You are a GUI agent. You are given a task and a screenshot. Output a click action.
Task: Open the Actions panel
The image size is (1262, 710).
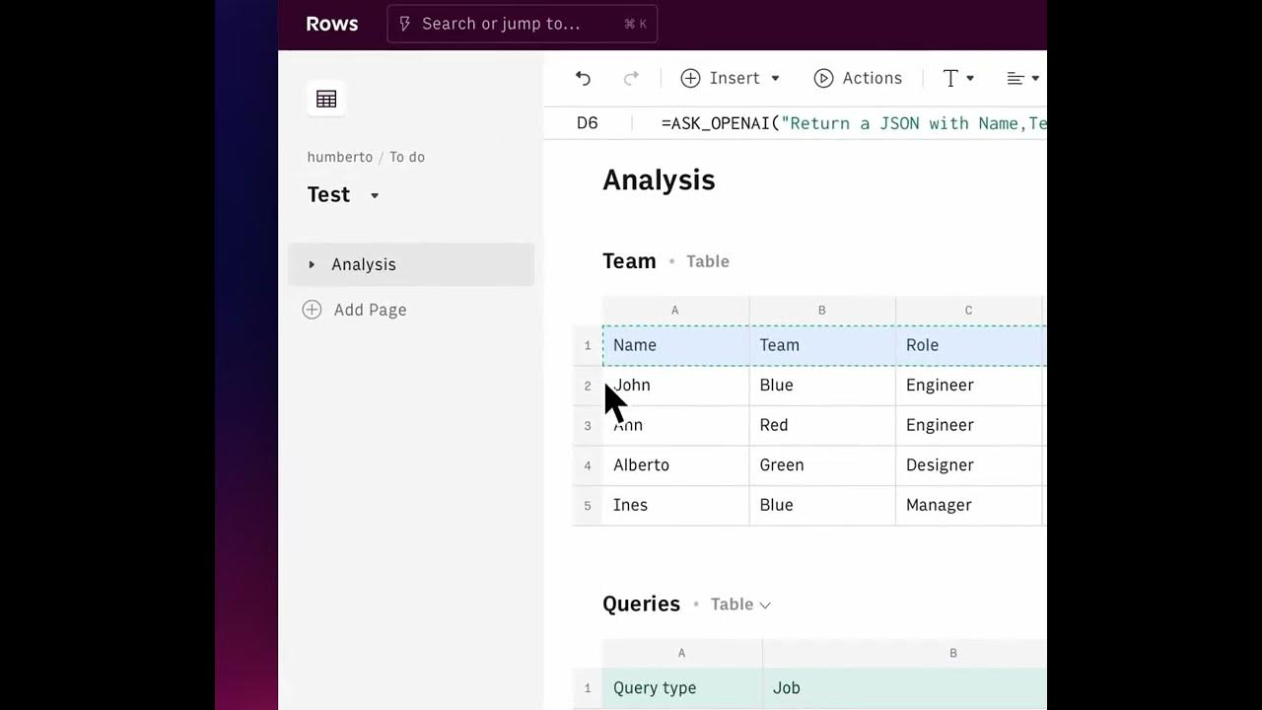coord(858,79)
